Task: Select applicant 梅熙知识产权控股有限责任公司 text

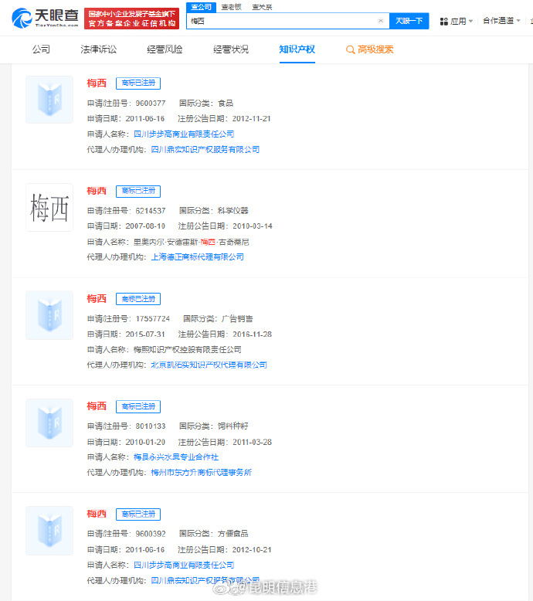Action: point(188,350)
